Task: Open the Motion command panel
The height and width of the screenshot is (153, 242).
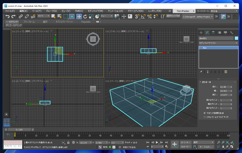Action: tap(219, 33)
